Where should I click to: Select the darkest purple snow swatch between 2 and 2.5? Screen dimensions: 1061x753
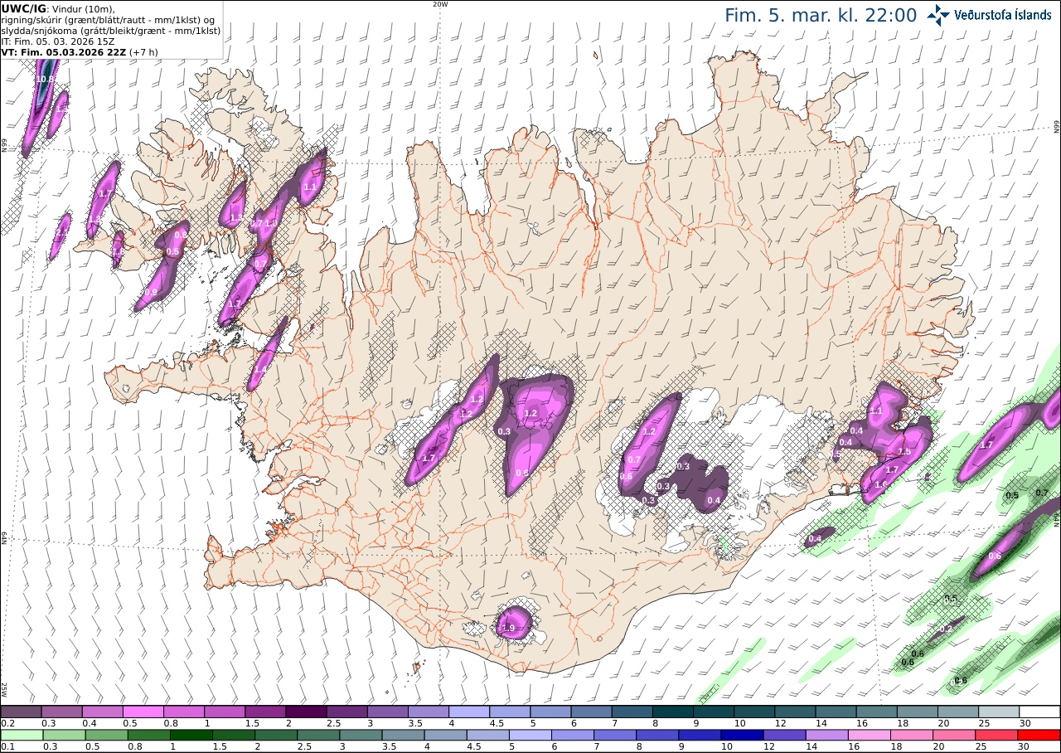306,712
